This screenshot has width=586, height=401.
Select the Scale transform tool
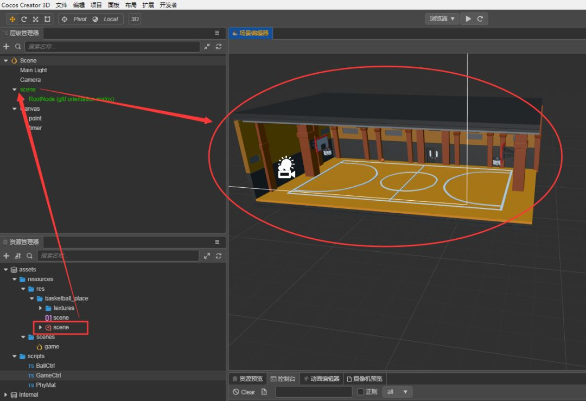click(35, 18)
